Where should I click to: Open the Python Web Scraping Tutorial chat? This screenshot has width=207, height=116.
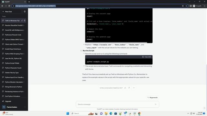[x=14, y=54]
